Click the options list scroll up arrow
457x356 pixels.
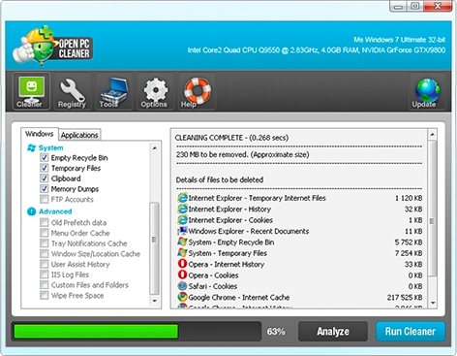(155, 148)
